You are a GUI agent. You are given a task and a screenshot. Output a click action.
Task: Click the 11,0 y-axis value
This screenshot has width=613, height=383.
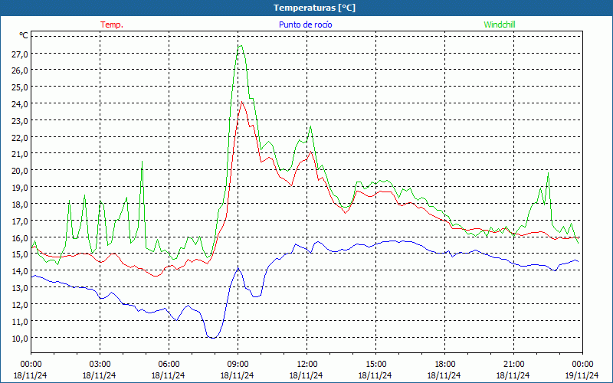click(20, 322)
